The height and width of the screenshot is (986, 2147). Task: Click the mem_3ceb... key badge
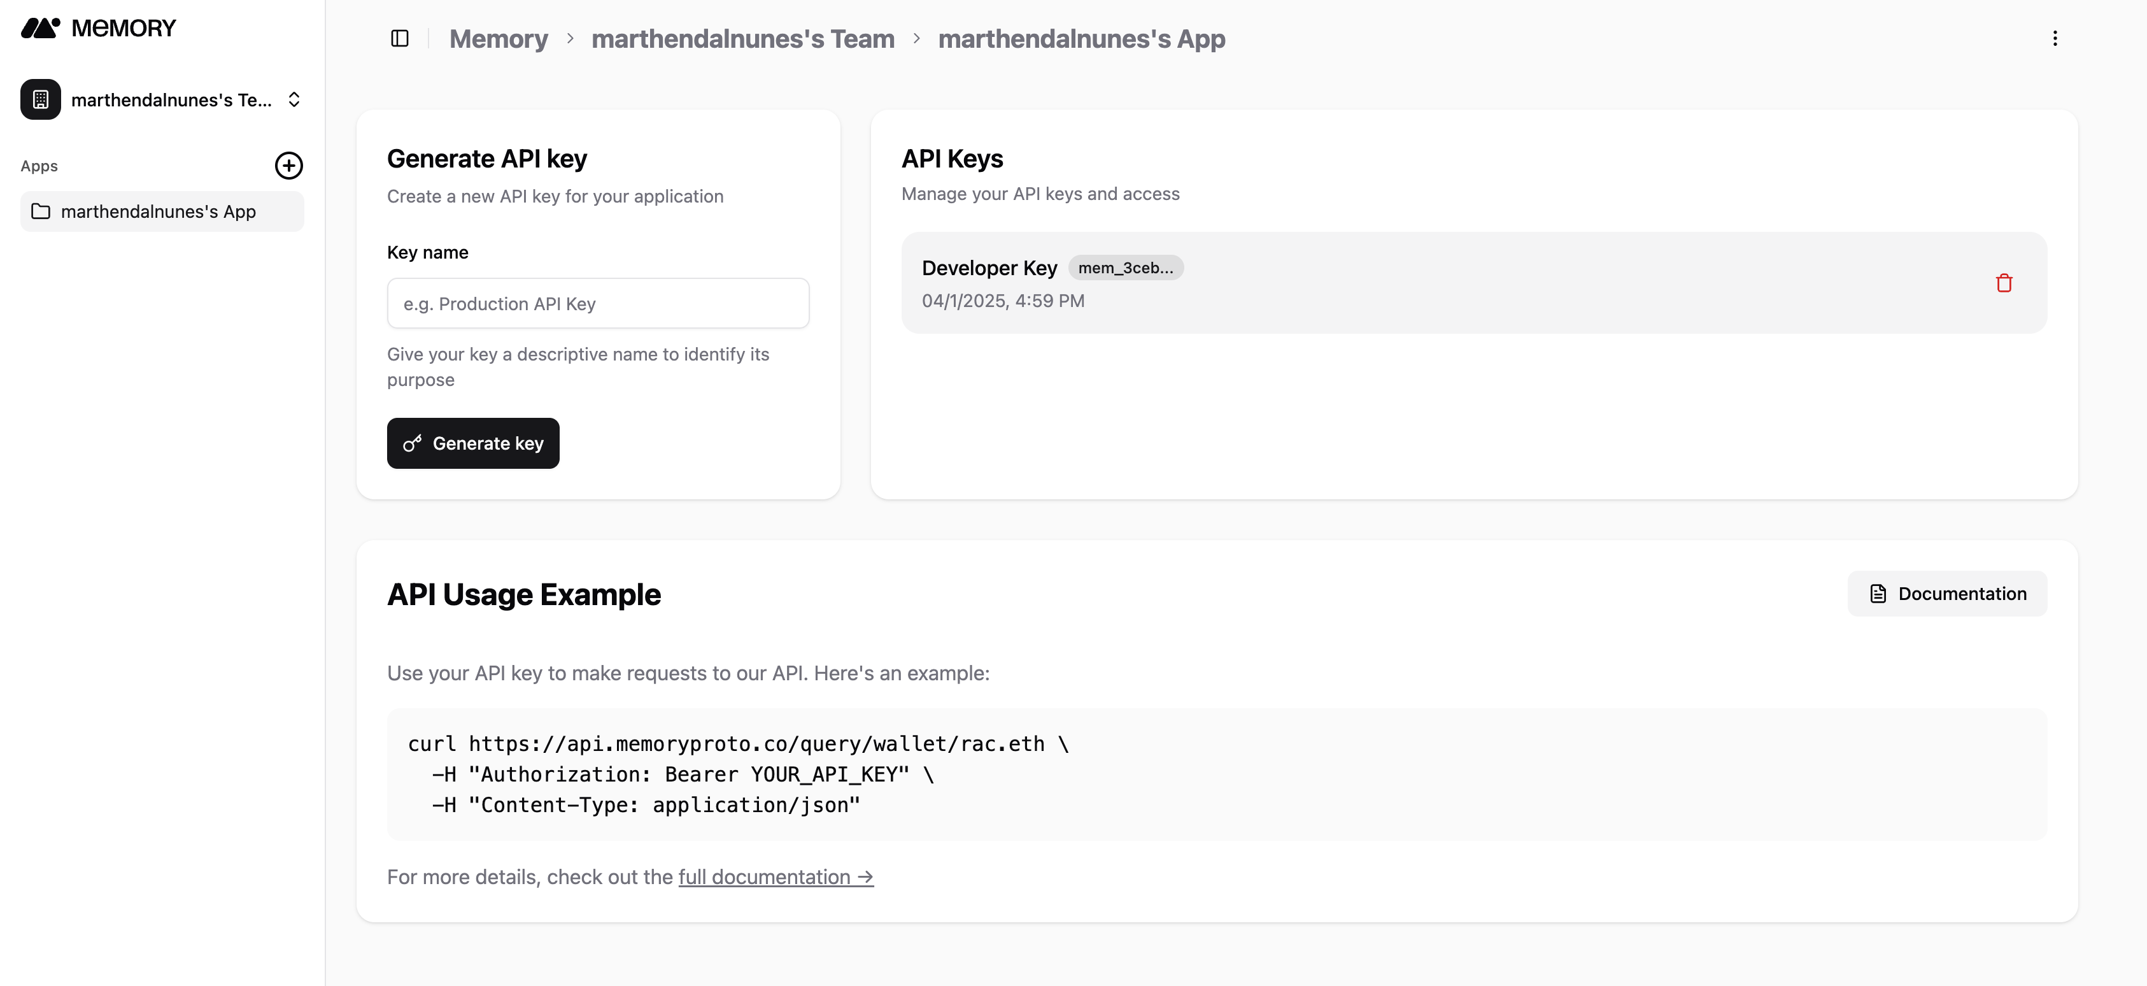click(1125, 268)
